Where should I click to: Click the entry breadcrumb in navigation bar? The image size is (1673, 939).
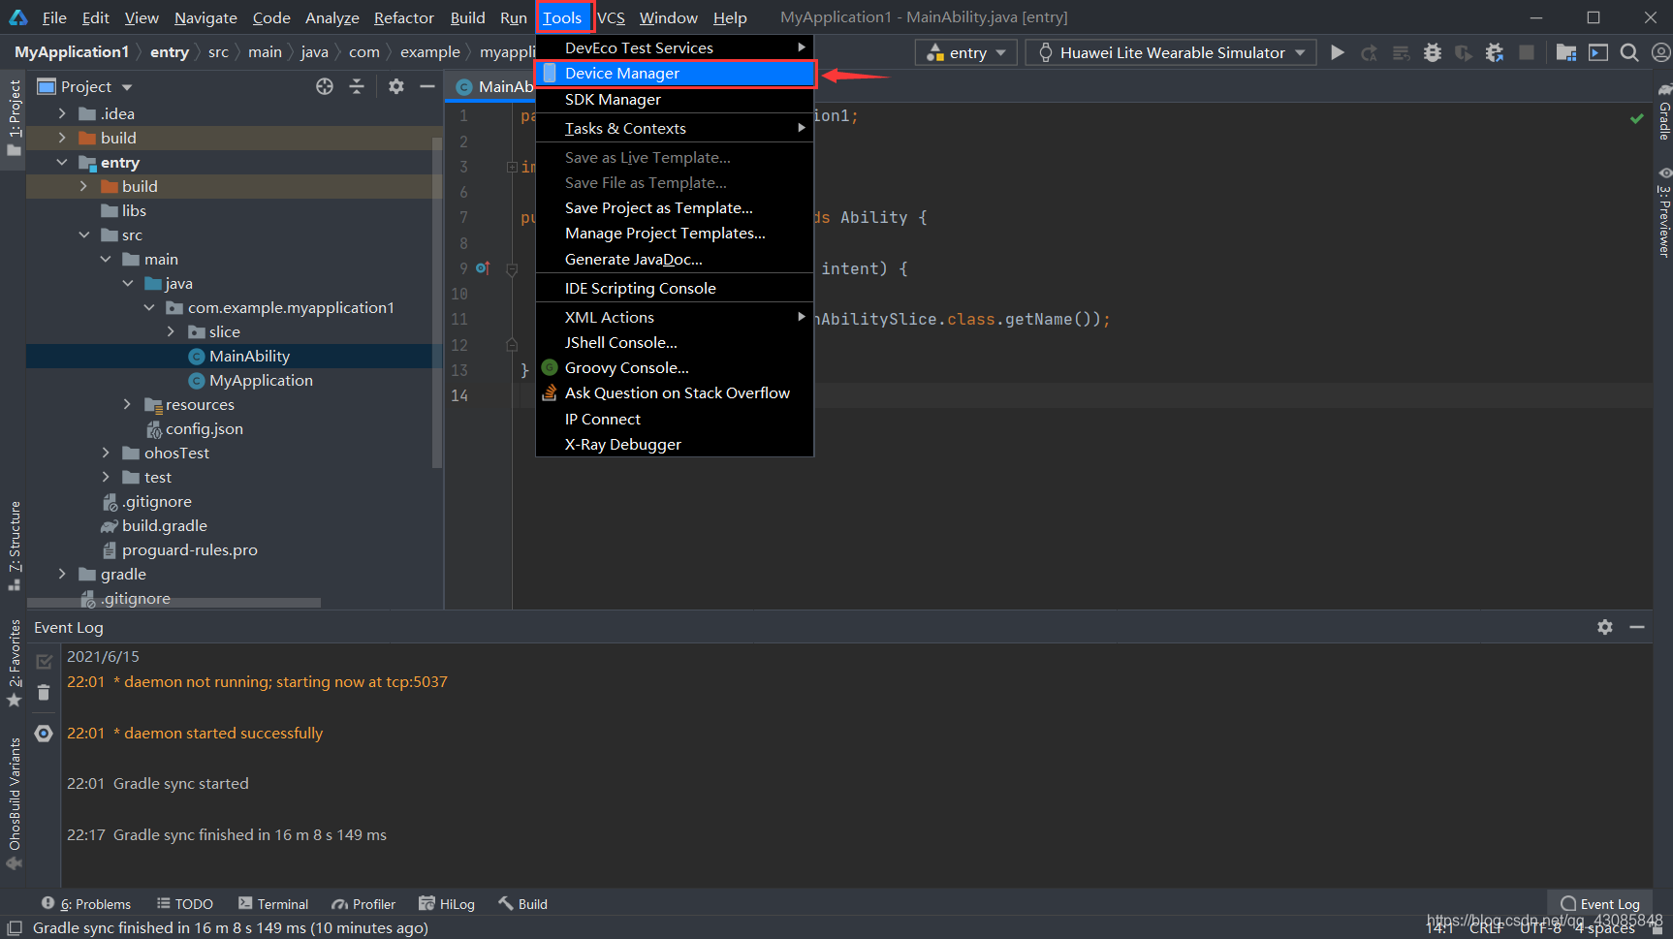pos(170,51)
